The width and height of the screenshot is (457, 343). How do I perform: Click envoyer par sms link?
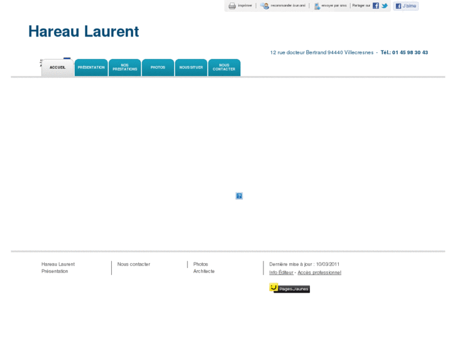[x=334, y=6]
